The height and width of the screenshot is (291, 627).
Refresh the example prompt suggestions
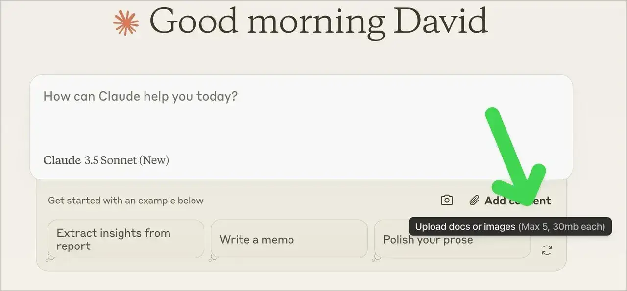[547, 250]
